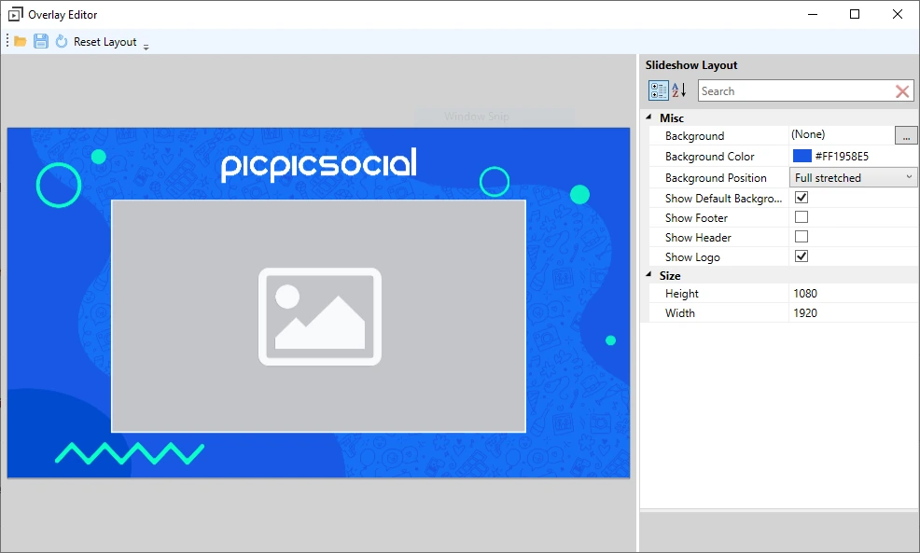The image size is (920, 553).
Task: Sort properties alphabetically
Action: tap(679, 90)
